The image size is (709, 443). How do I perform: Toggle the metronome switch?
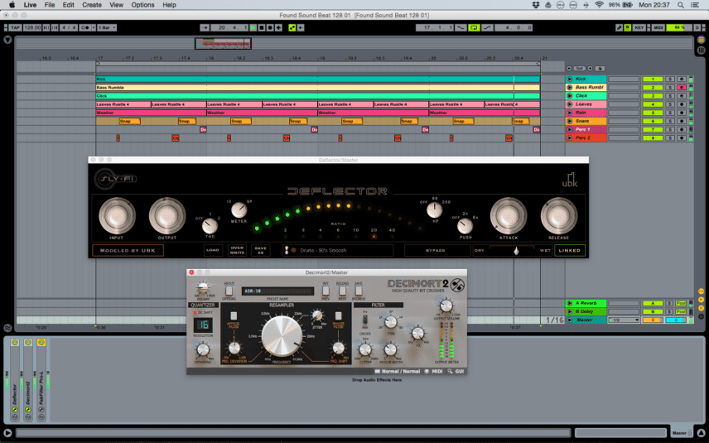(x=85, y=27)
